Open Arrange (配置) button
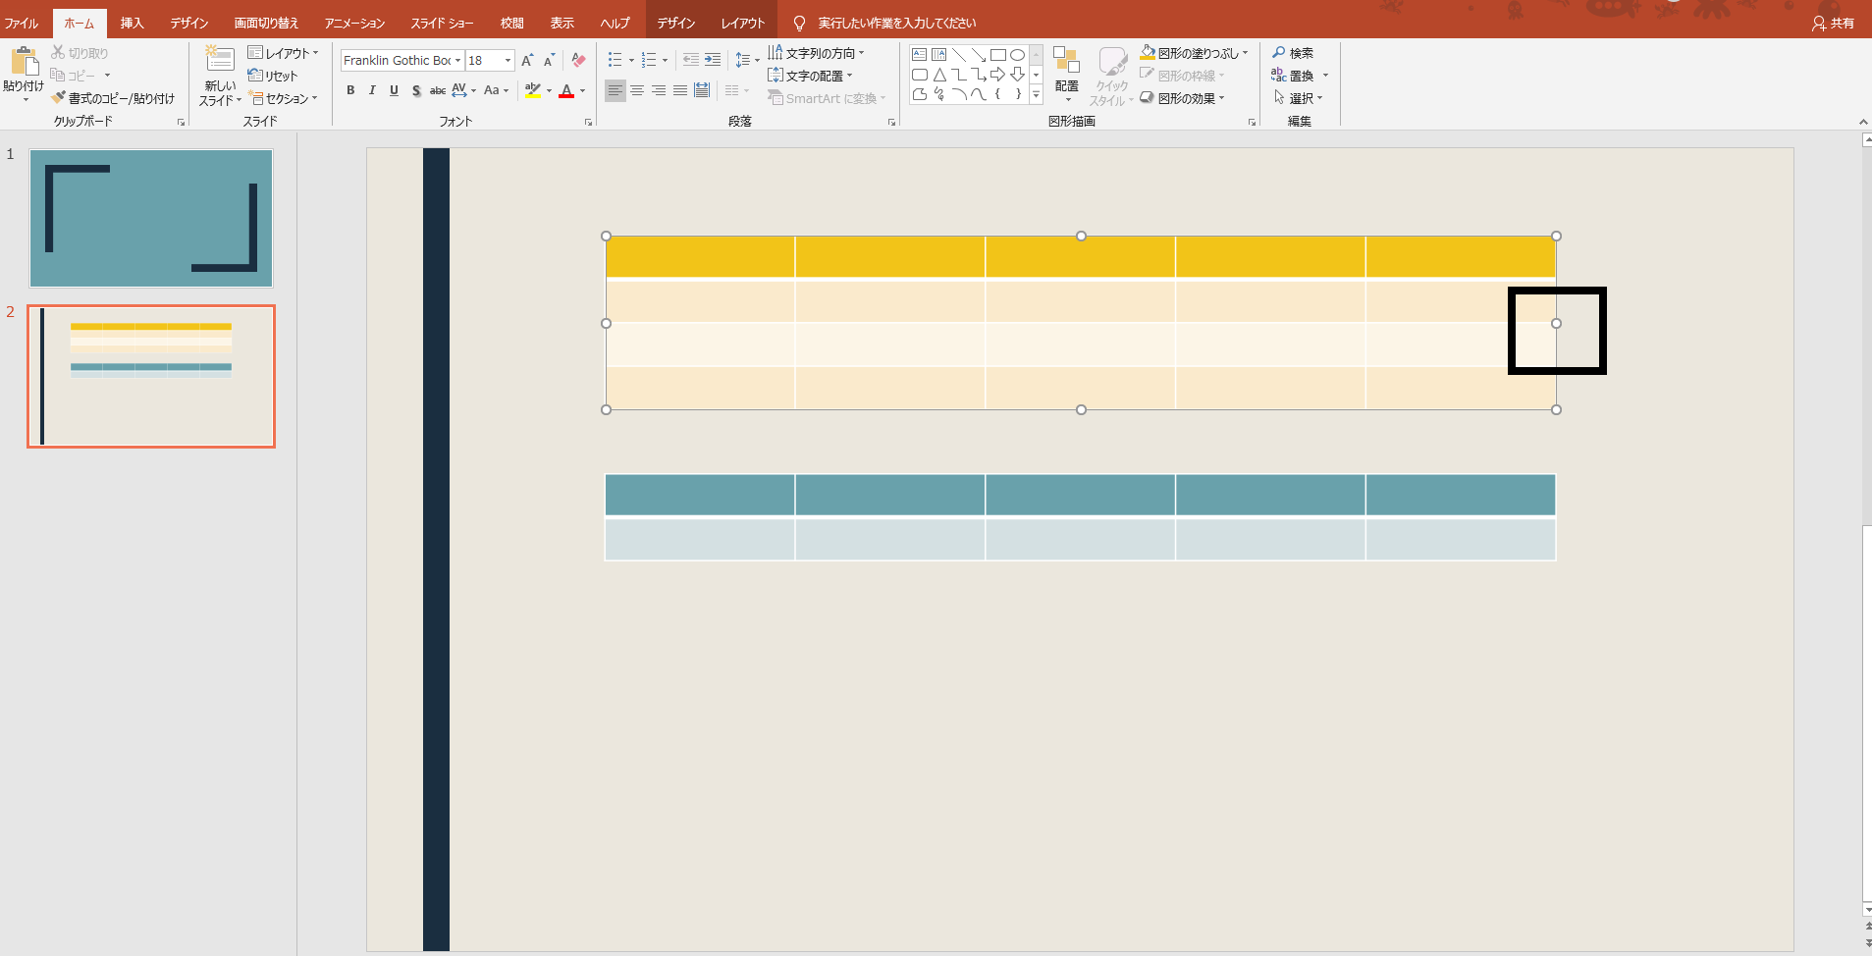Image resolution: width=1872 pixels, height=956 pixels. [x=1066, y=75]
